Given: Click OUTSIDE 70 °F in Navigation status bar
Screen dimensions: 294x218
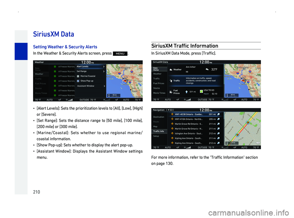Looking at the screenshot, I should [206, 148].
